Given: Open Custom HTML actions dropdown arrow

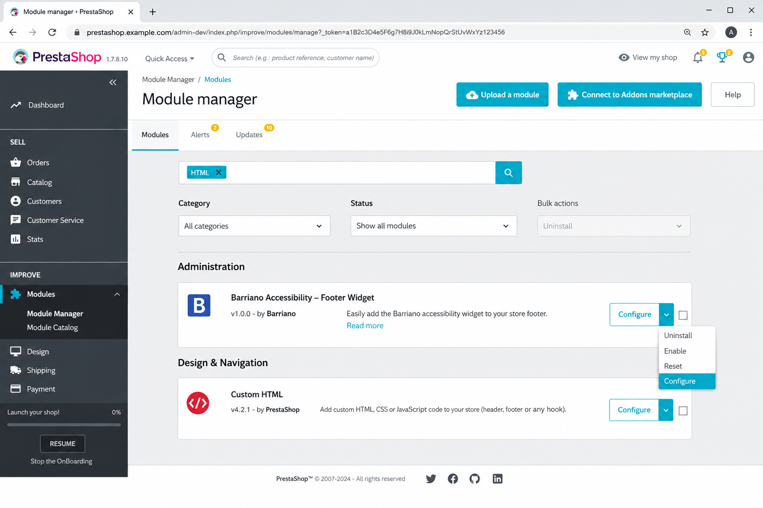Looking at the screenshot, I should tap(666, 410).
